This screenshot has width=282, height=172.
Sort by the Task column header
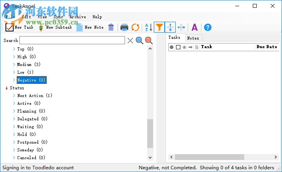coord(227,47)
